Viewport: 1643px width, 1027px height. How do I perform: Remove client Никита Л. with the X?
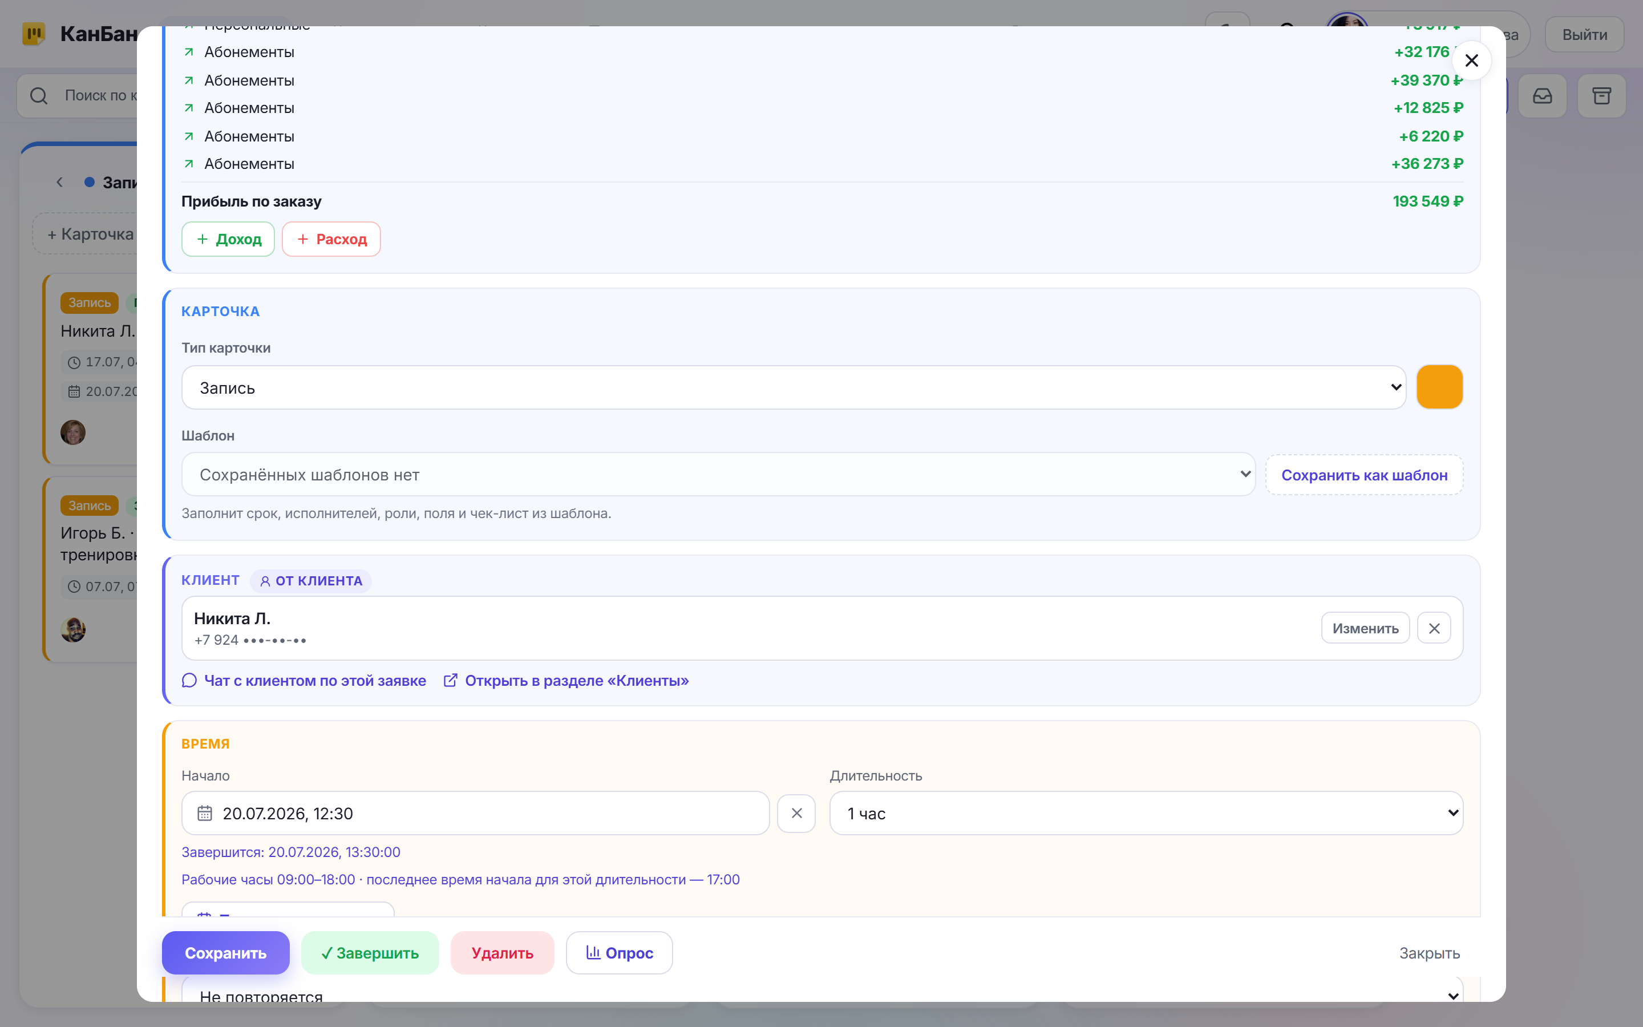click(1434, 628)
